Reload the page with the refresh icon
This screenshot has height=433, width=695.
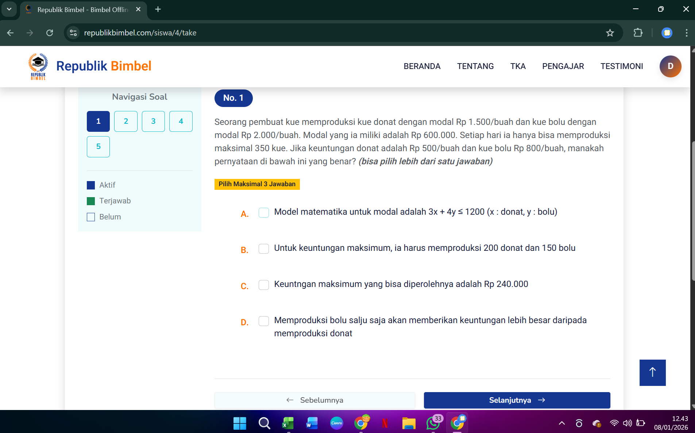(x=50, y=33)
